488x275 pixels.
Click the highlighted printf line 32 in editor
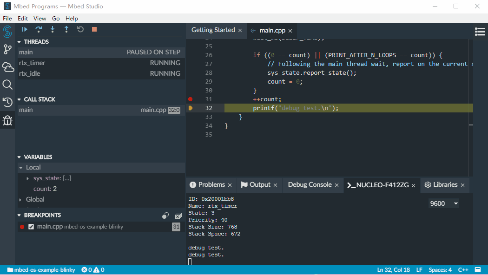(x=349, y=108)
